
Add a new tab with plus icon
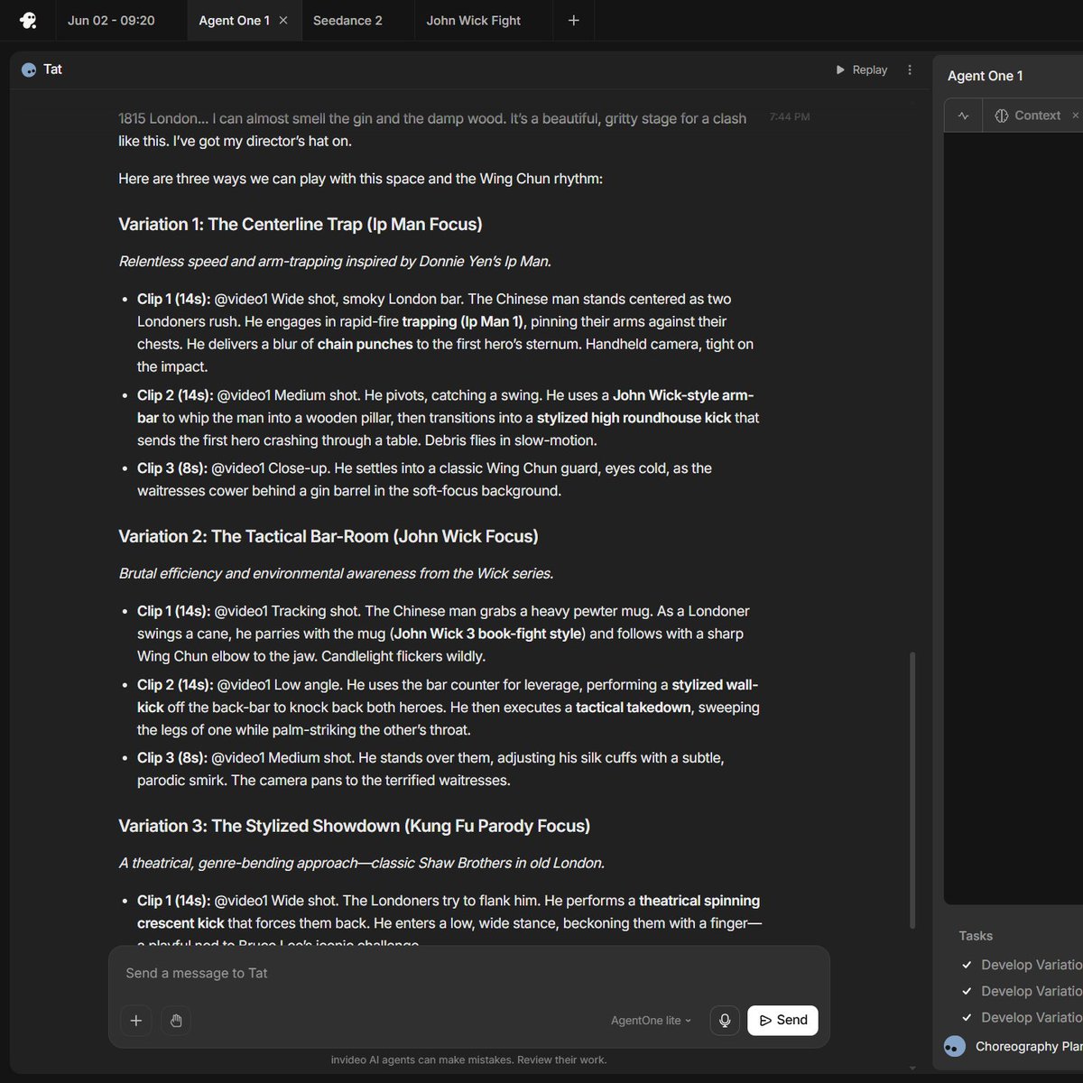click(574, 20)
